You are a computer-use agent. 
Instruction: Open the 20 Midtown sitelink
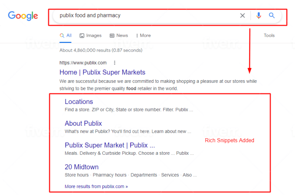pos(82,167)
